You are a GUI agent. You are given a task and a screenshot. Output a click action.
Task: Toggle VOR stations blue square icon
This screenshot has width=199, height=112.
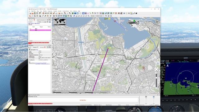click(x=83, y=13)
